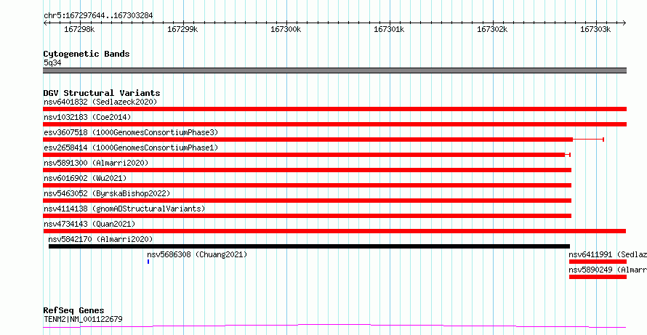Image resolution: width=647 pixels, height=335 pixels.
Task: Open variant nsv5890249 label
Action: [608, 270]
